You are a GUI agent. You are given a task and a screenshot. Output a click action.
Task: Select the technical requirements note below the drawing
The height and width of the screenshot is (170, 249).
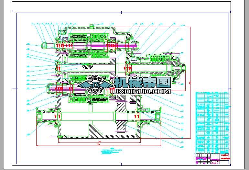[112, 151]
